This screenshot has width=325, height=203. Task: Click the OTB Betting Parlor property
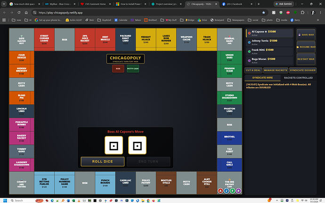point(44,183)
